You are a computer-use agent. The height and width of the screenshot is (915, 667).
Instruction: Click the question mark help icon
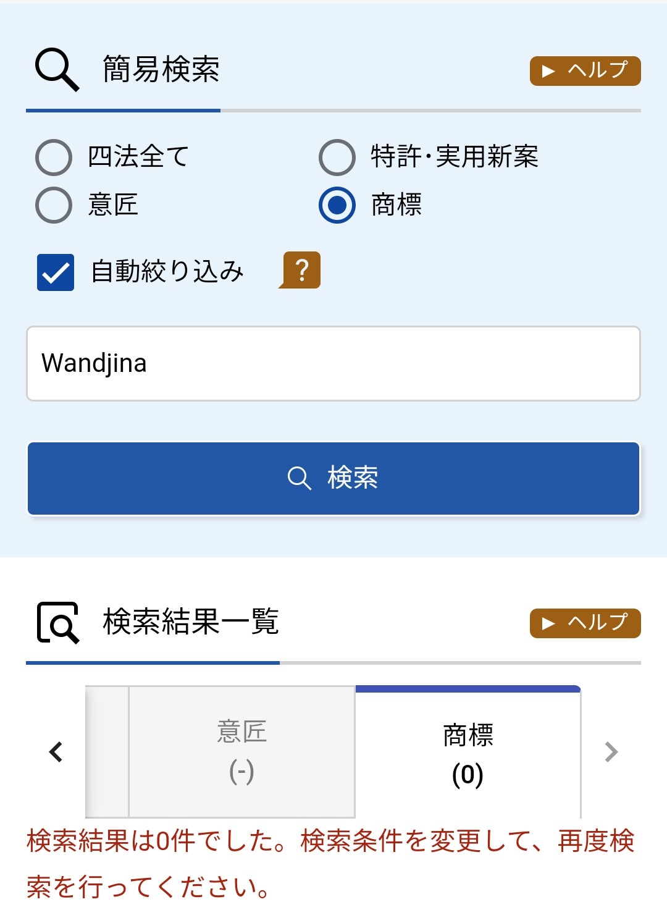click(301, 270)
